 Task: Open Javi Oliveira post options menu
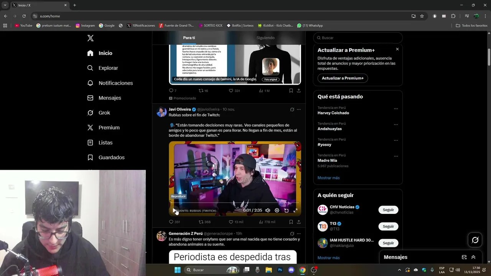299,110
